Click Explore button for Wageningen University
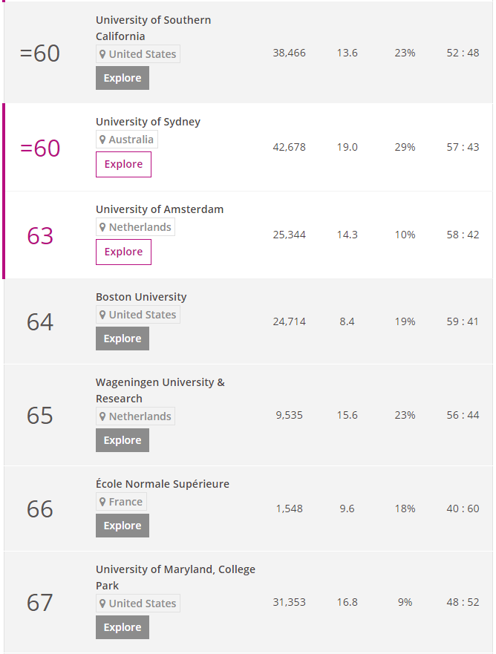Screen dimensions: 496x654 (123, 440)
